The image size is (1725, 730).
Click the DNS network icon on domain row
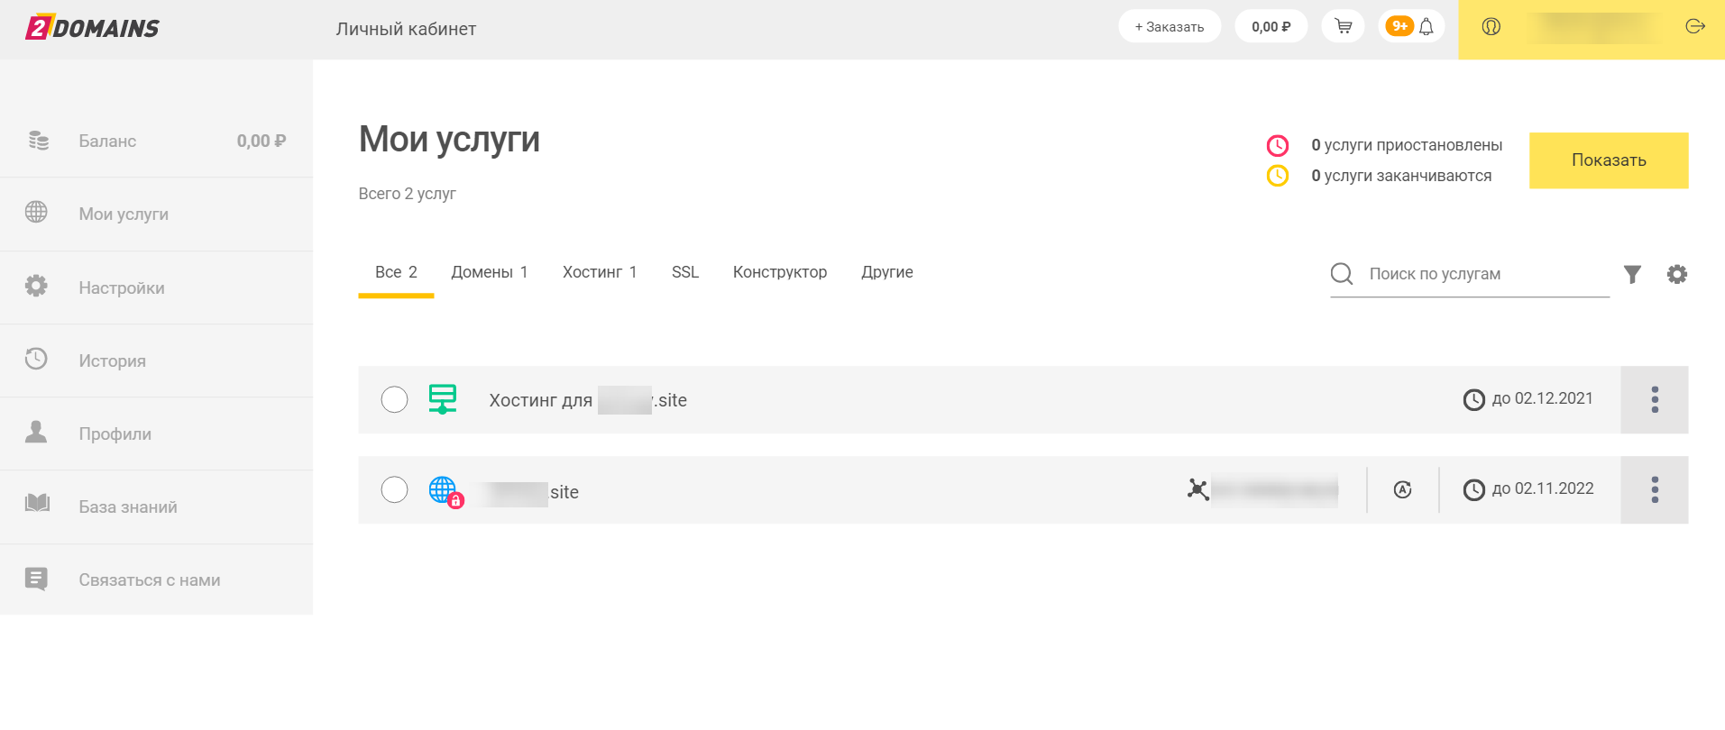1197,489
